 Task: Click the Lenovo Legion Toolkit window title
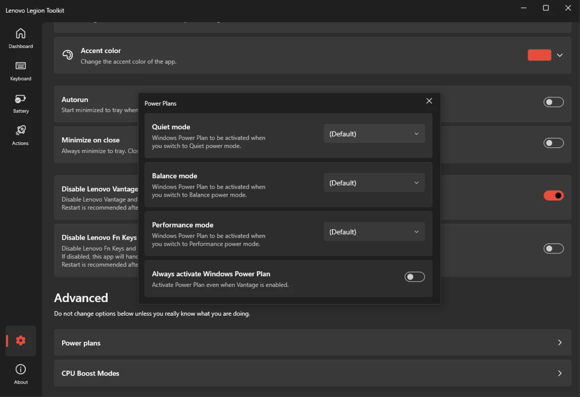[x=35, y=10]
